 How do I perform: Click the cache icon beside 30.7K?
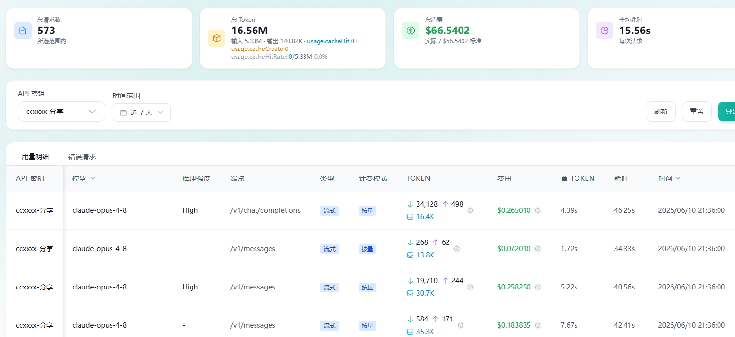(410, 293)
